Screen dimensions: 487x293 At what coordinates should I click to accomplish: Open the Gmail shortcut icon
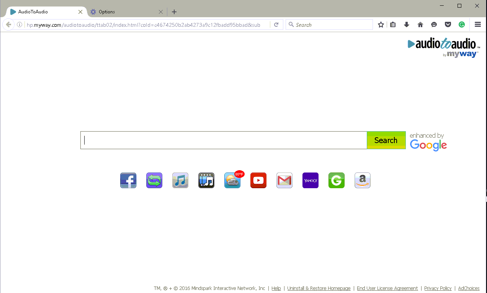[x=284, y=181]
